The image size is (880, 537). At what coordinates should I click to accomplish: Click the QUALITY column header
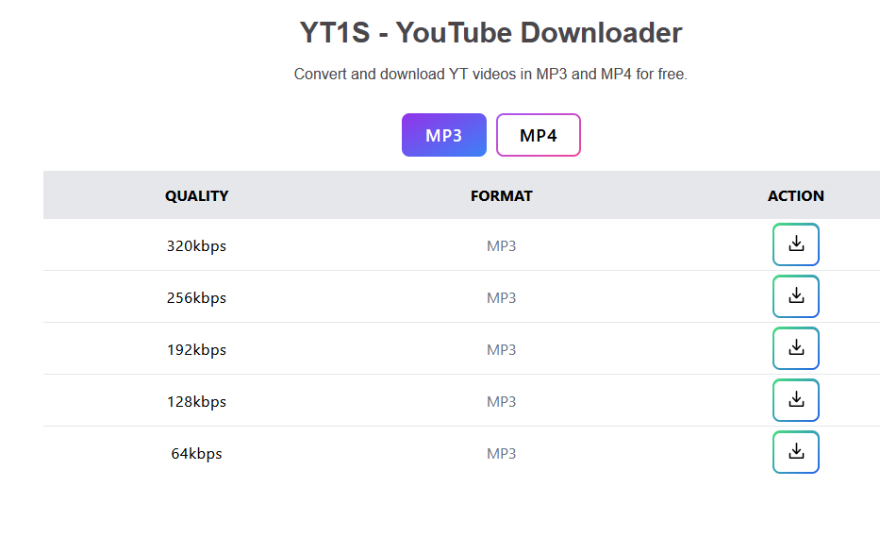coord(196,195)
